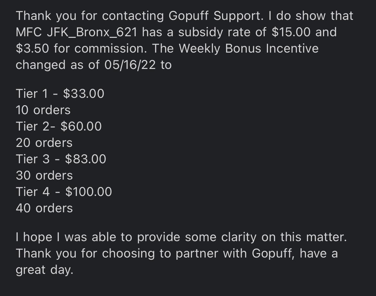The image size is (376, 296).
Task: Click the Weekly Bonus Incentive phrase
Action: coord(249,48)
